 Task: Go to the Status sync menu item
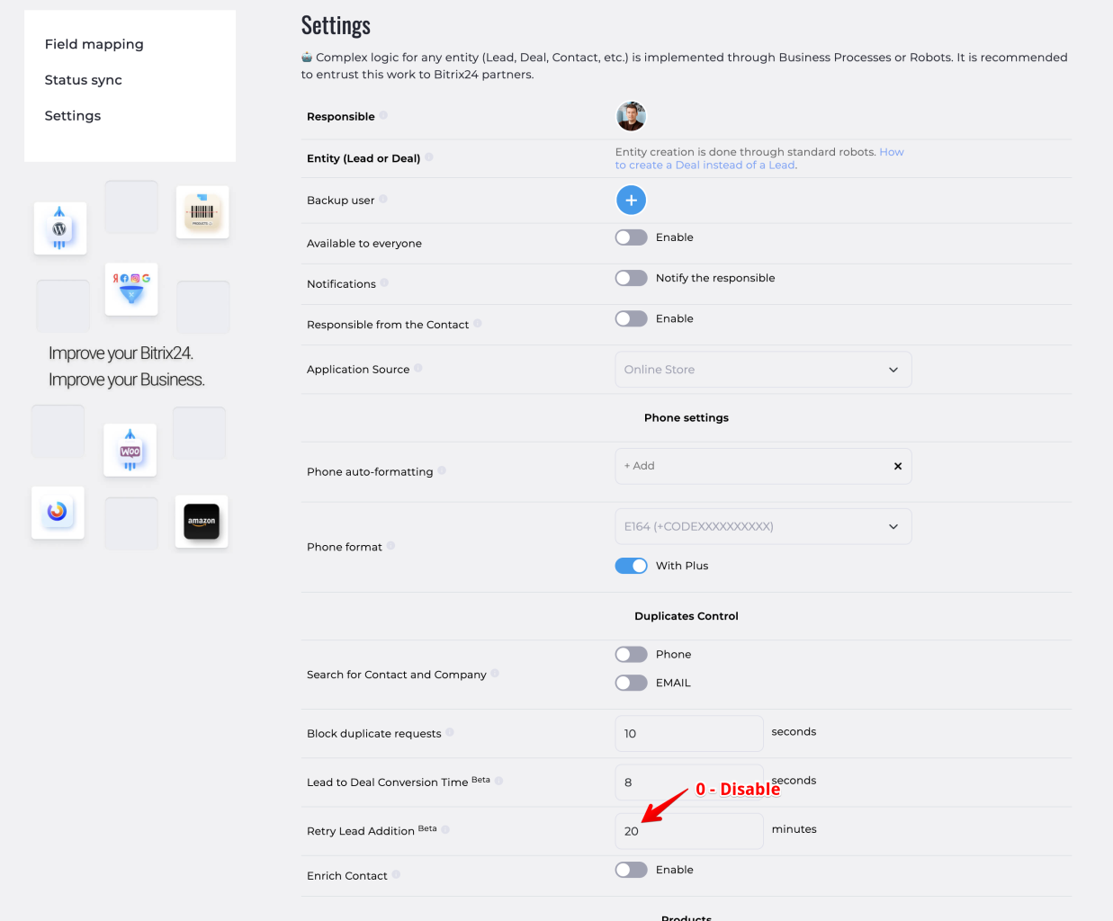click(x=84, y=80)
